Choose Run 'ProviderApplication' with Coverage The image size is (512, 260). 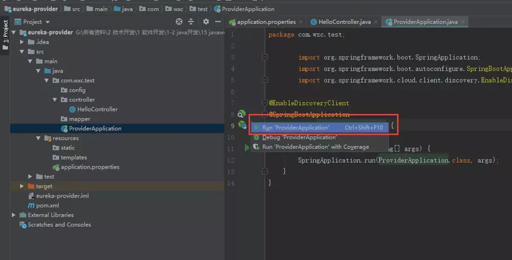(319, 147)
